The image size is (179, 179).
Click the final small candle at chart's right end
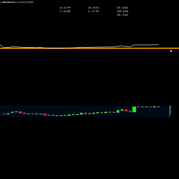tap(159, 107)
